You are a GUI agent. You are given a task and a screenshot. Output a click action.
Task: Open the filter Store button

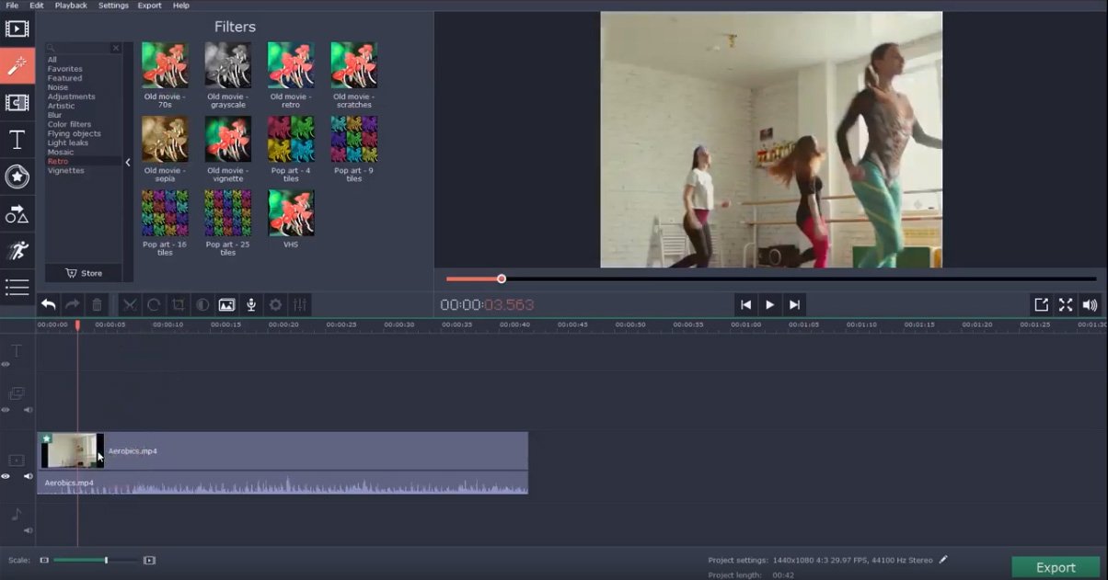point(84,273)
